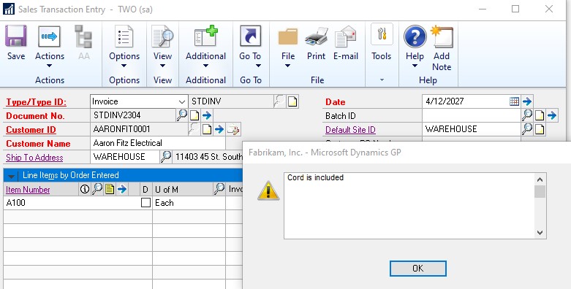Click the Customer ID note icon
Image resolution: width=571 pixels, height=289 pixels.
click(207, 129)
